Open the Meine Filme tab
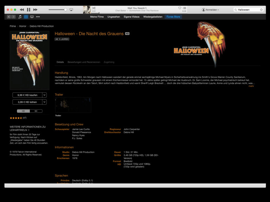270x202 pixels. click(97, 17)
